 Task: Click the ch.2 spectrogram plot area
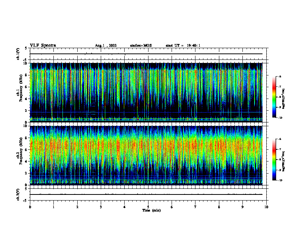(x=146, y=155)
